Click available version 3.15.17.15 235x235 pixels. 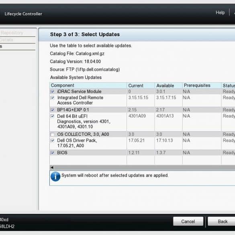(x=166, y=98)
